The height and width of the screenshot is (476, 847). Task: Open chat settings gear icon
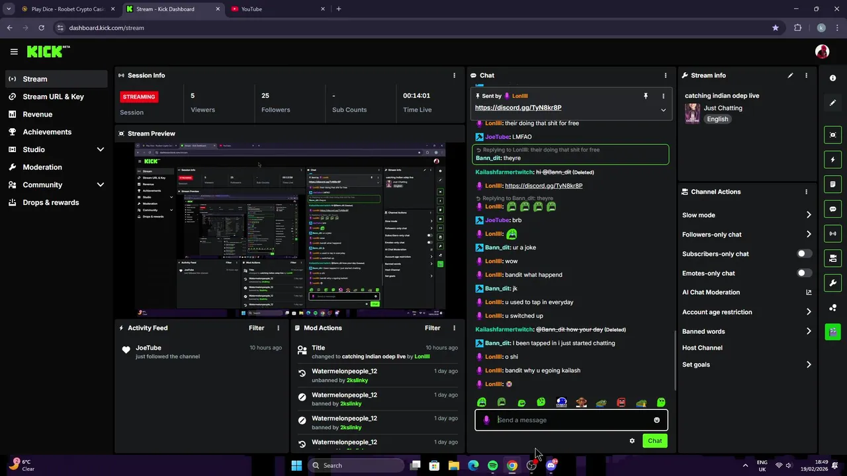click(x=632, y=441)
